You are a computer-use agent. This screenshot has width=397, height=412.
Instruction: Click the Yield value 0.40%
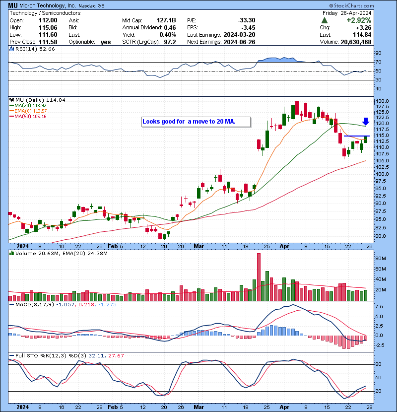click(x=168, y=35)
